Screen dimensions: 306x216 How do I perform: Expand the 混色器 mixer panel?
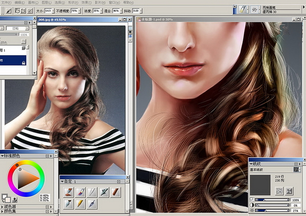2,206
